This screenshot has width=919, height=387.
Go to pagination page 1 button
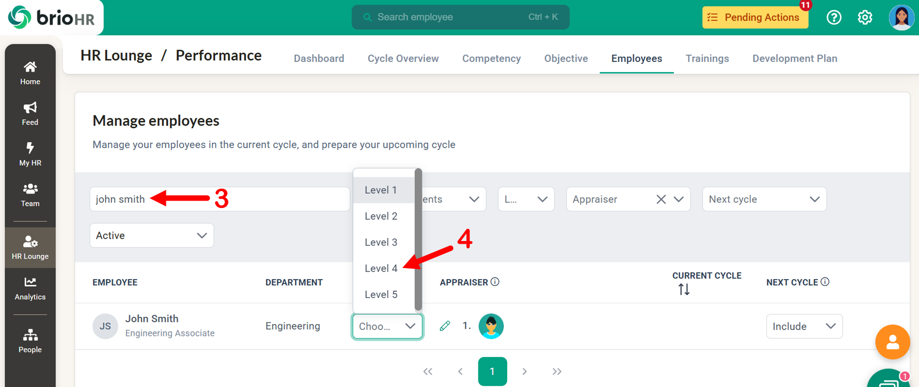pos(492,371)
